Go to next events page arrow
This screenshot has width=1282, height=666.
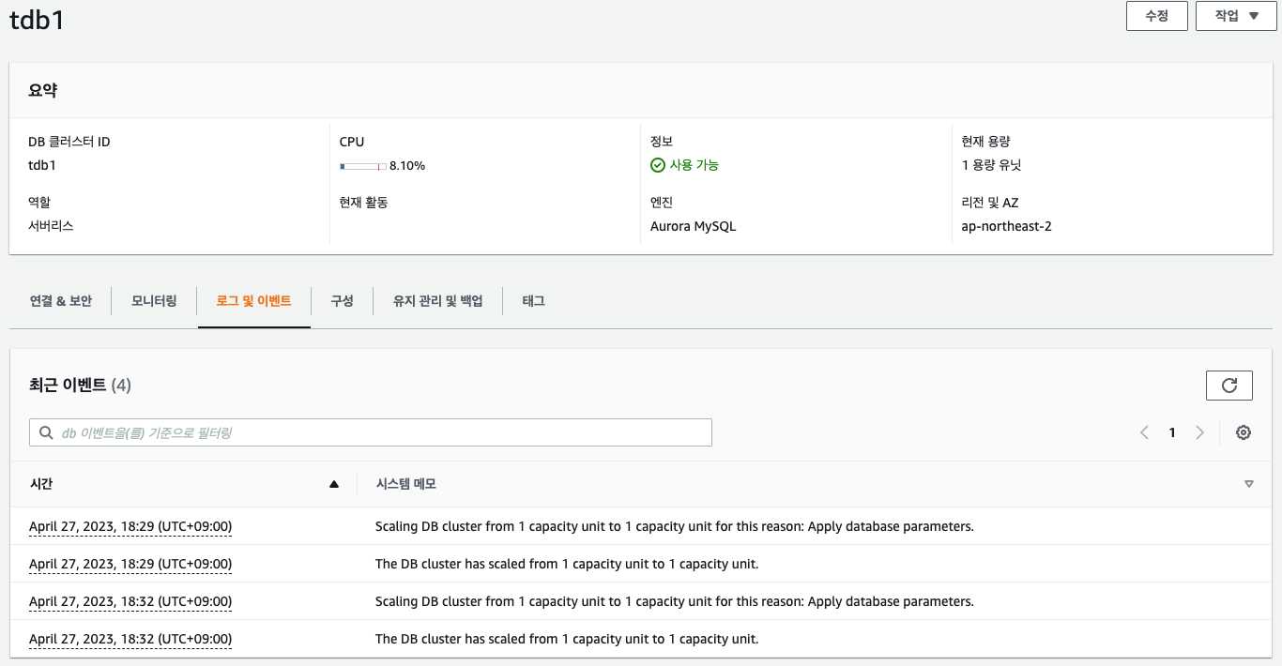point(1199,432)
